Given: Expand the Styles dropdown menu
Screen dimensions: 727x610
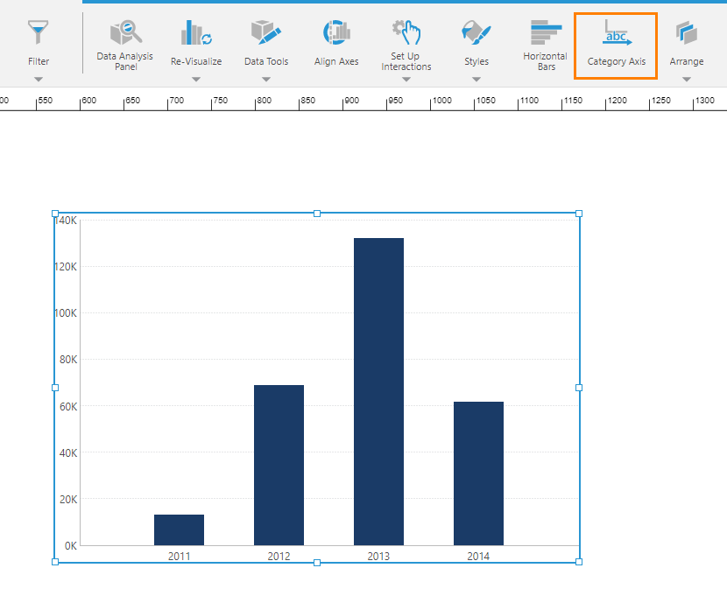Looking at the screenshot, I should (x=476, y=79).
